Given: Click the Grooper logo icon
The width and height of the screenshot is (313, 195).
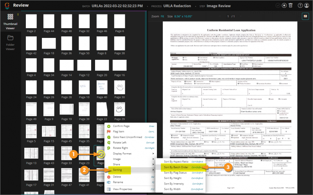Looking at the screenshot, I should click(x=7, y=5).
